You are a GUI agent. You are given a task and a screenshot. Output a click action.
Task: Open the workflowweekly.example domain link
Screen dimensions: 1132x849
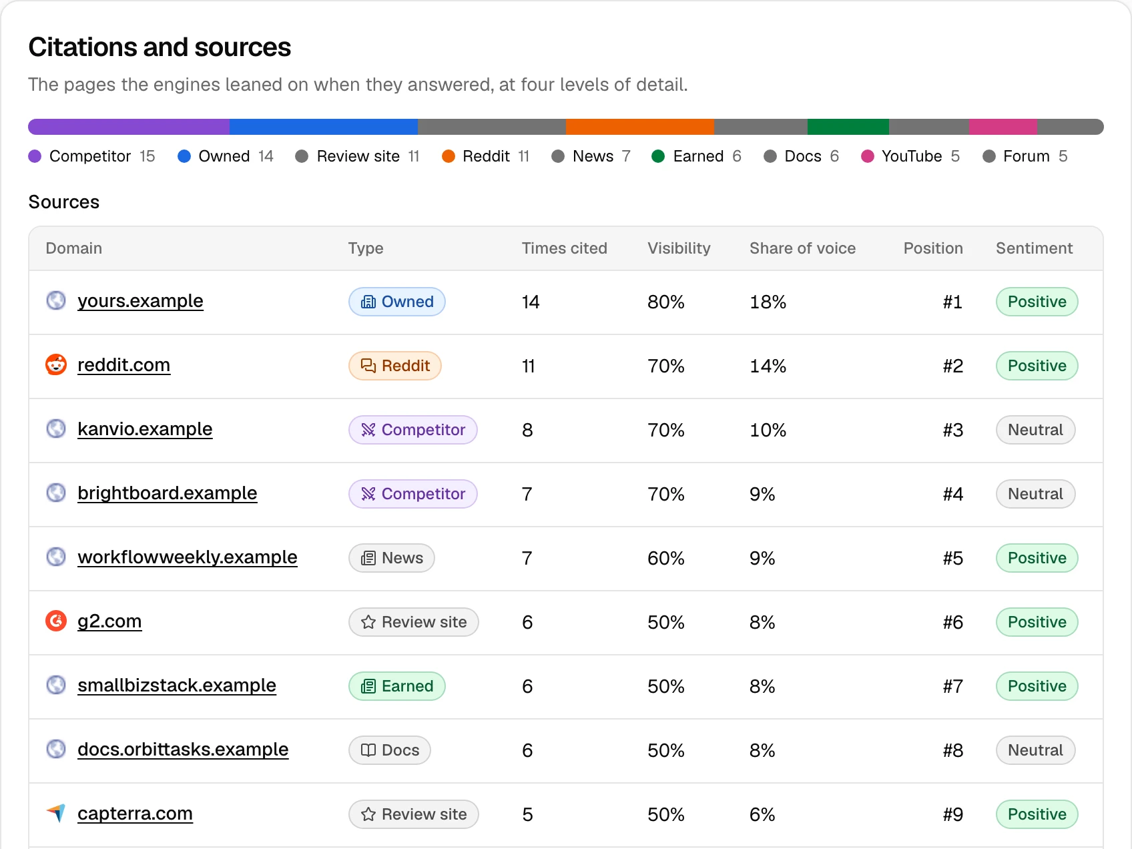point(188,557)
